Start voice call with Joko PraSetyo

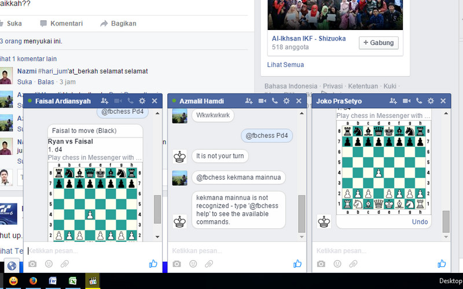point(419,101)
